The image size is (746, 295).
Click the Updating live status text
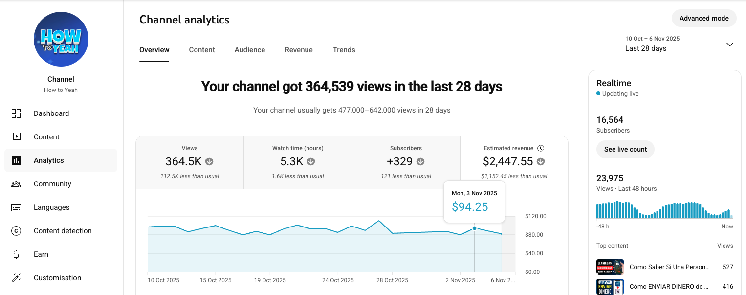[x=620, y=94]
